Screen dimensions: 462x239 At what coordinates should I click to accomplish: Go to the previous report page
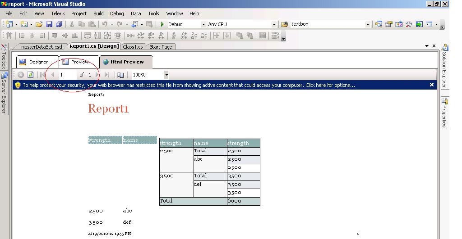[x=53, y=75]
